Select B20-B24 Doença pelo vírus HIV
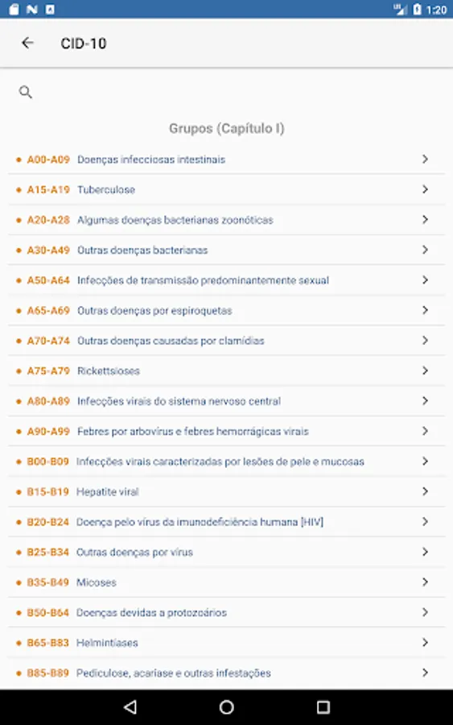Viewport: 453px width, 725px height. (226, 521)
